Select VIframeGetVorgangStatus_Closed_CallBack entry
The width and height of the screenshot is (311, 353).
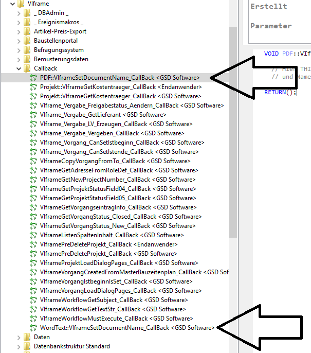(x=121, y=217)
